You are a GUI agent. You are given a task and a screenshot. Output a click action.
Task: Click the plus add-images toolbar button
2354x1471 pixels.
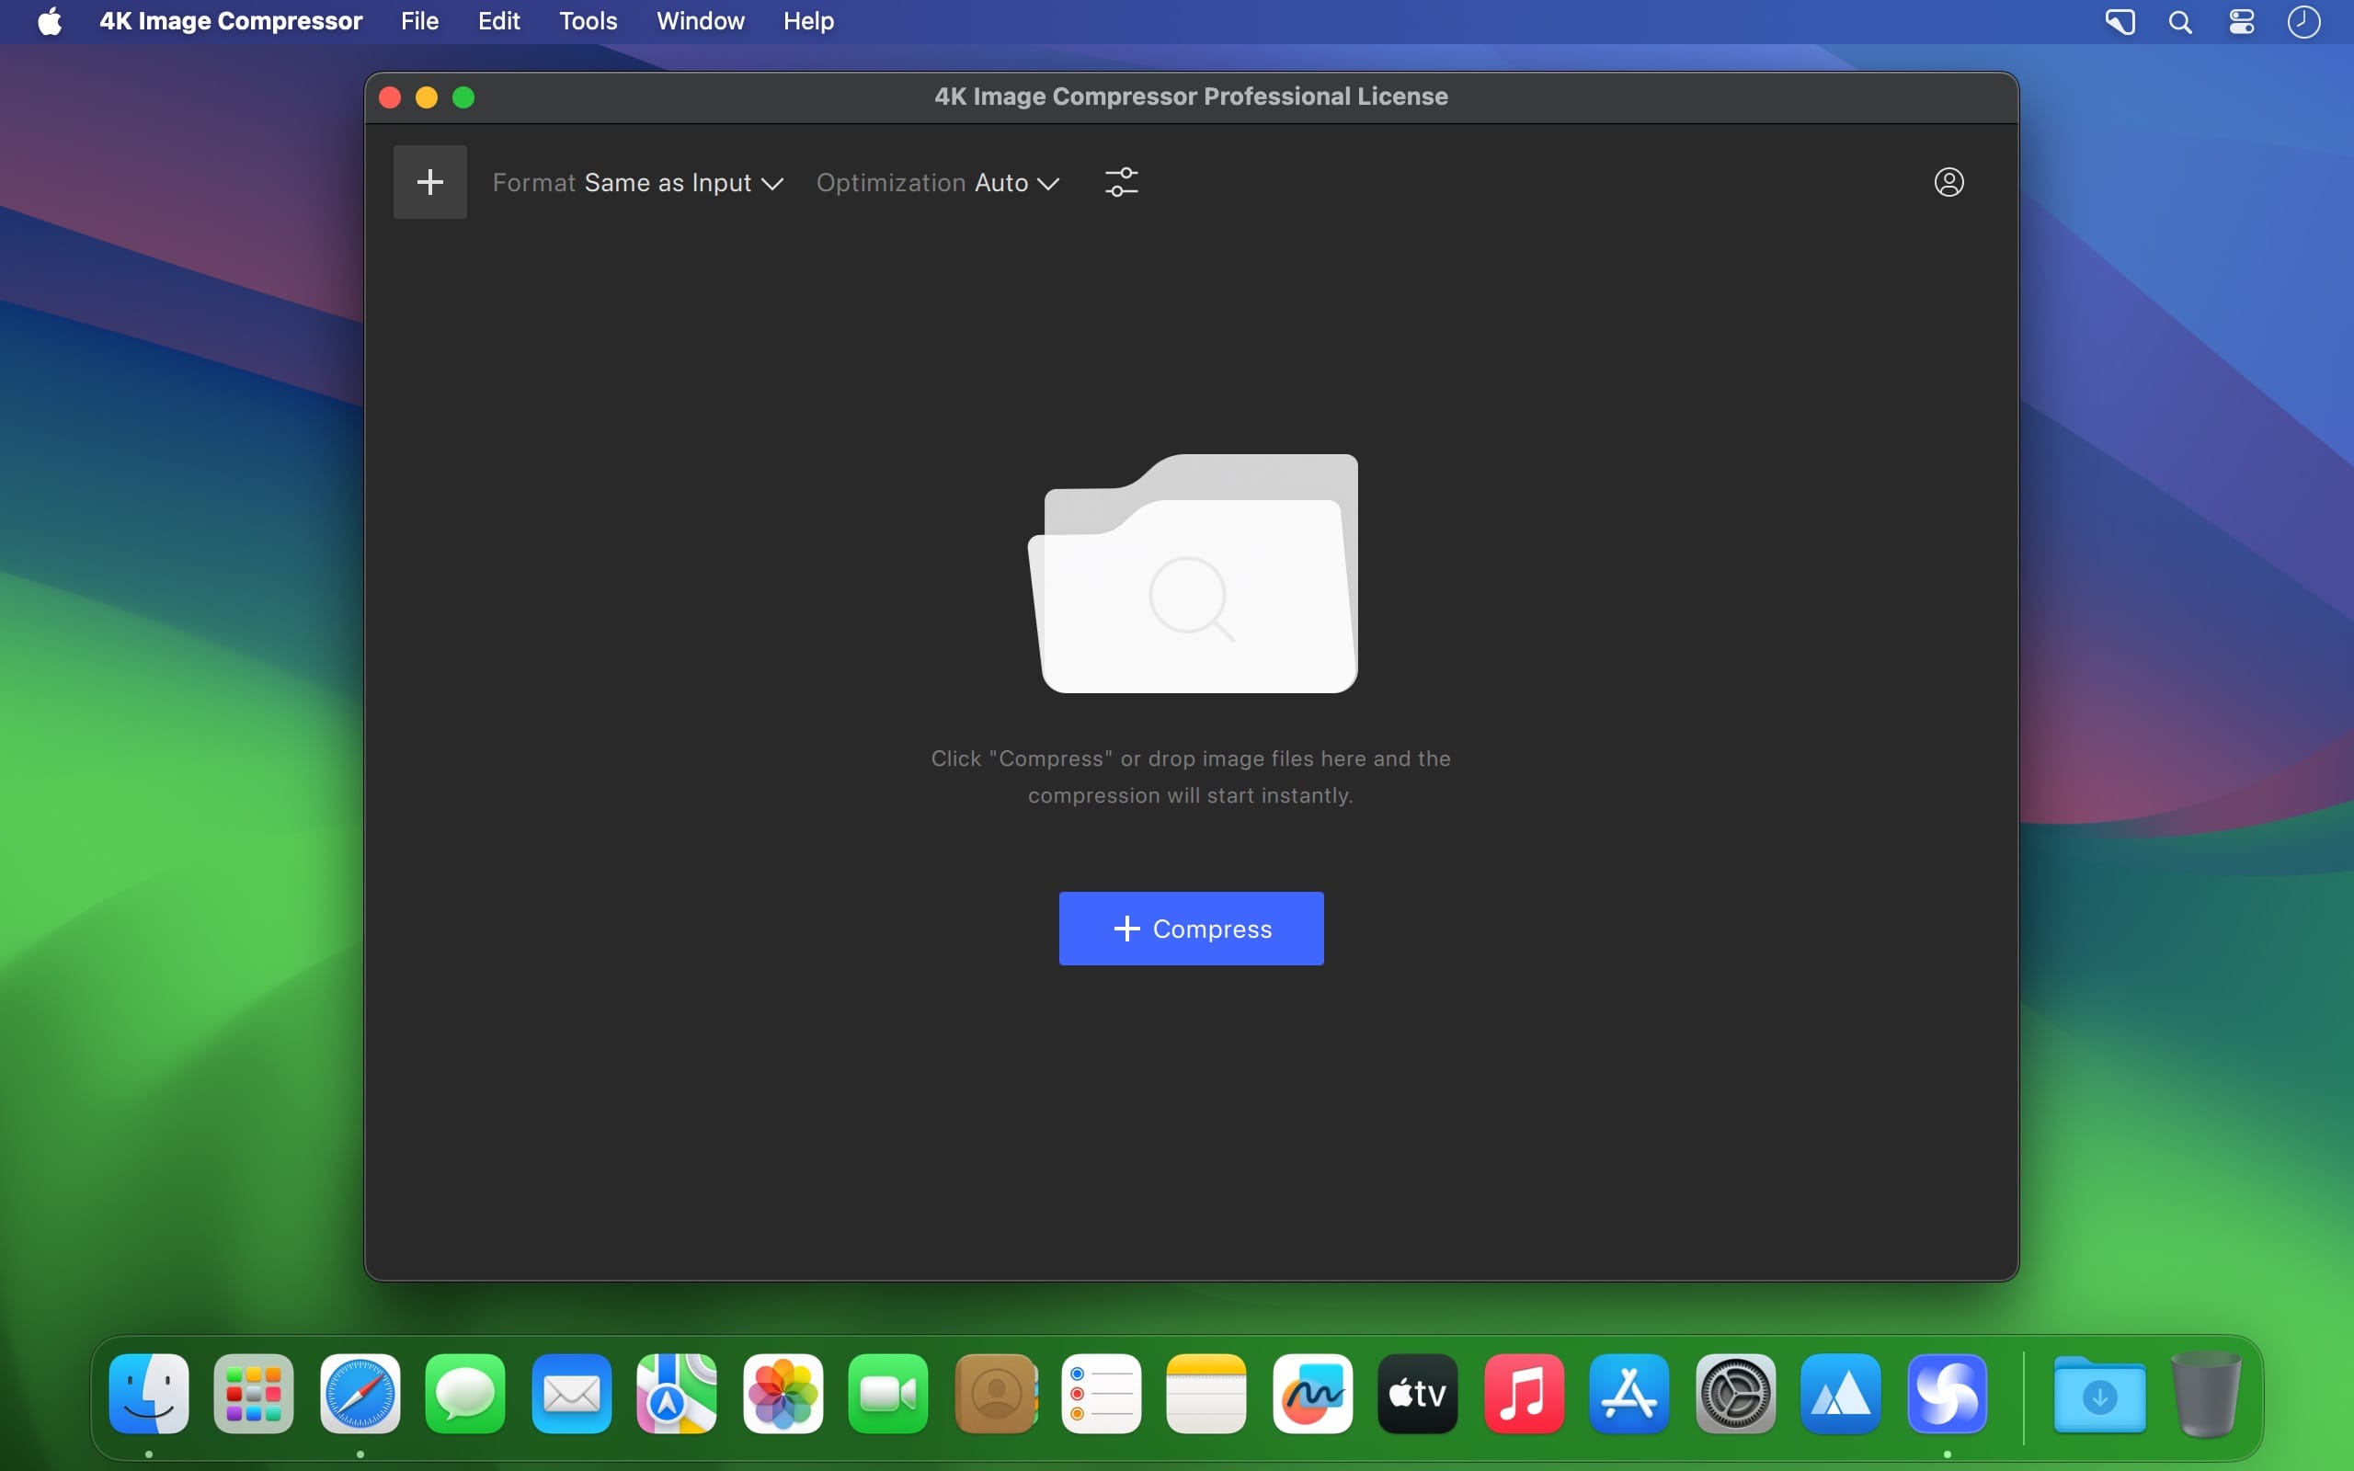pos(430,182)
